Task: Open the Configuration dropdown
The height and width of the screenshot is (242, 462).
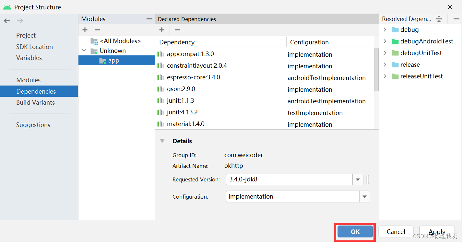Action: click(x=364, y=196)
